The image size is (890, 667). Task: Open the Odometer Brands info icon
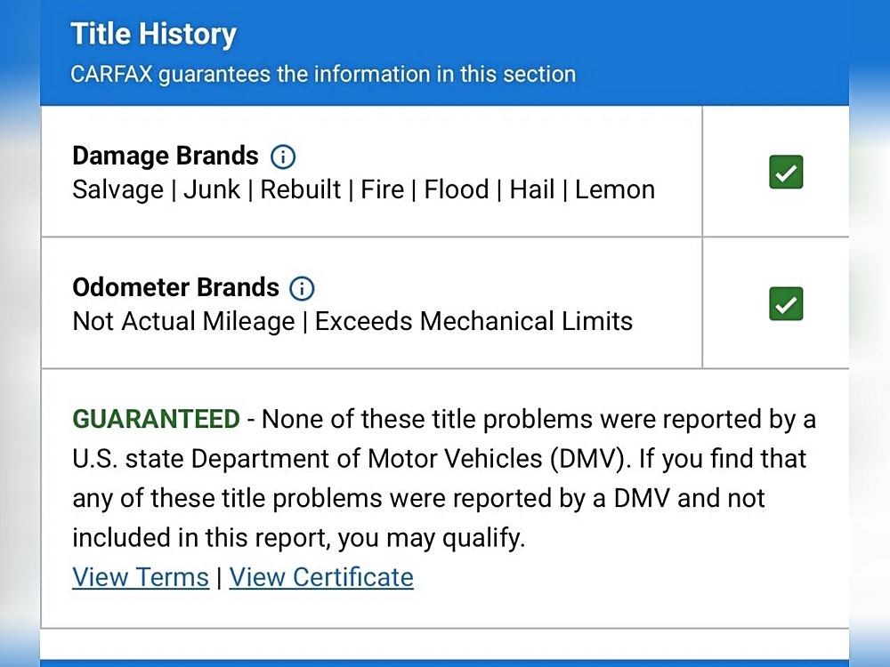click(x=303, y=289)
